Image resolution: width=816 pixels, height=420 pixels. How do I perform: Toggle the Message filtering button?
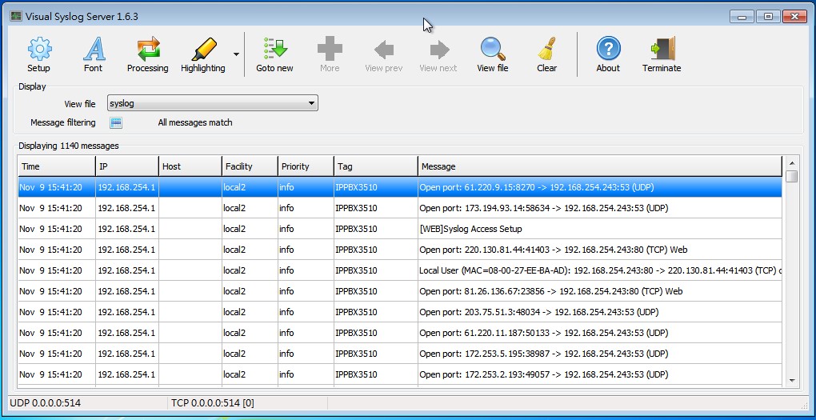pos(116,122)
